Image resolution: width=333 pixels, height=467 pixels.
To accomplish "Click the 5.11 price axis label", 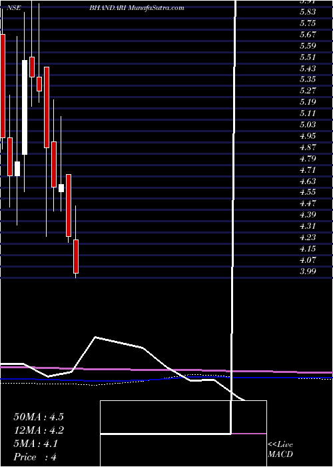I will (x=308, y=113).
